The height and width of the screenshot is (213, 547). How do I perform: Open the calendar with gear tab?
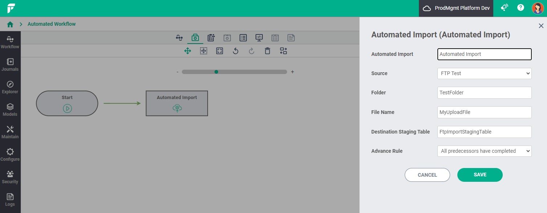[227, 37]
